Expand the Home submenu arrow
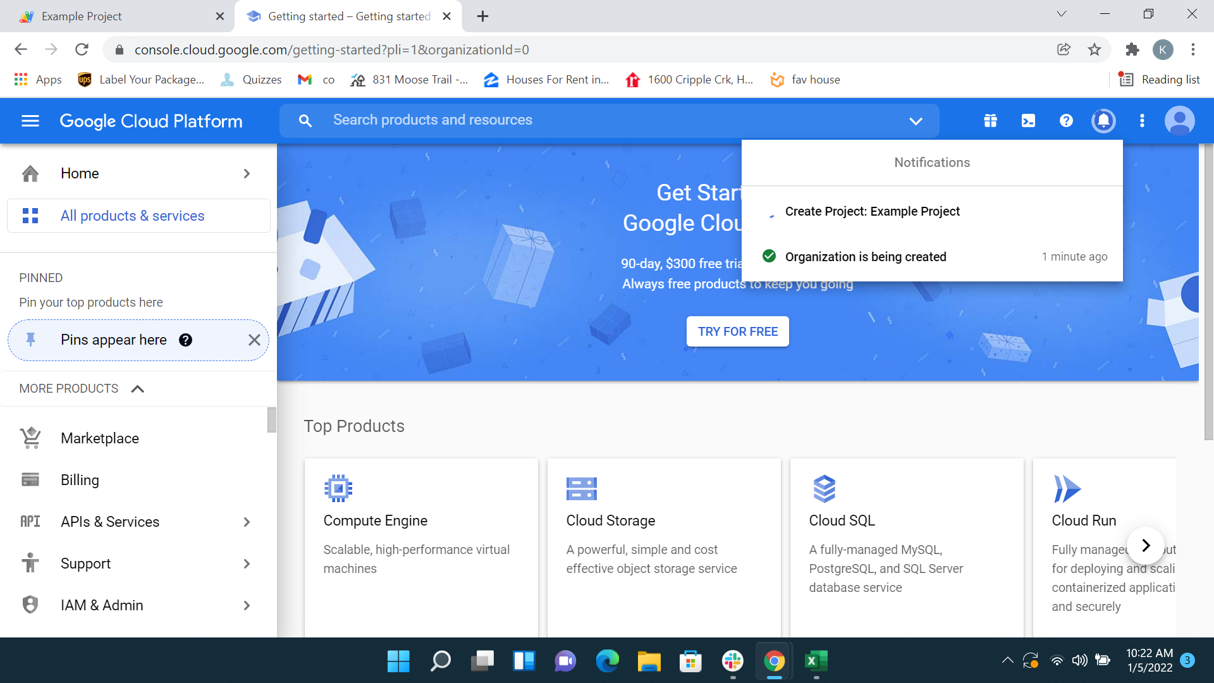The height and width of the screenshot is (683, 1214). pyautogui.click(x=247, y=173)
